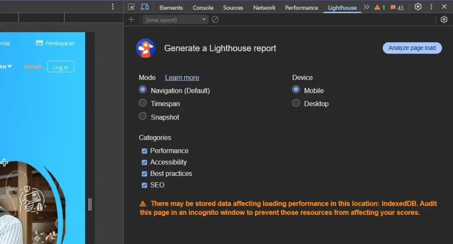Switch to the Console tab
453x244 pixels.
[x=203, y=8]
